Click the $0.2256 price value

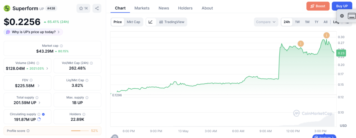pyautogui.click(x=22, y=22)
